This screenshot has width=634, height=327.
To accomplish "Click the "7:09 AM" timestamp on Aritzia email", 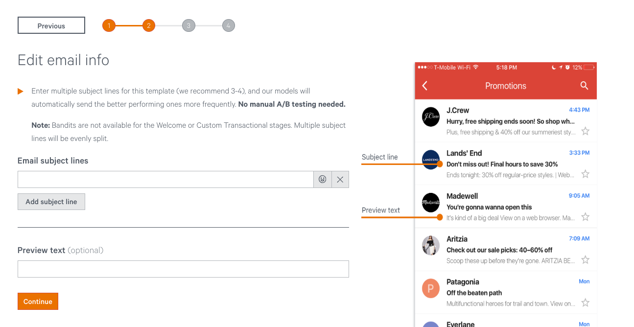I will coord(579,239).
